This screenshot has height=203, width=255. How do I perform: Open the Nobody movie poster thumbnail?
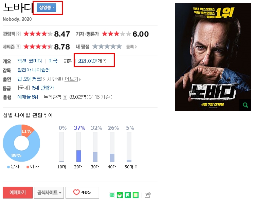point(213,57)
